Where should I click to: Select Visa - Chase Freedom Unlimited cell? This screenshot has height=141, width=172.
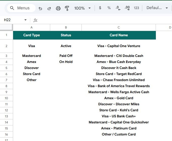click(x=119, y=80)
